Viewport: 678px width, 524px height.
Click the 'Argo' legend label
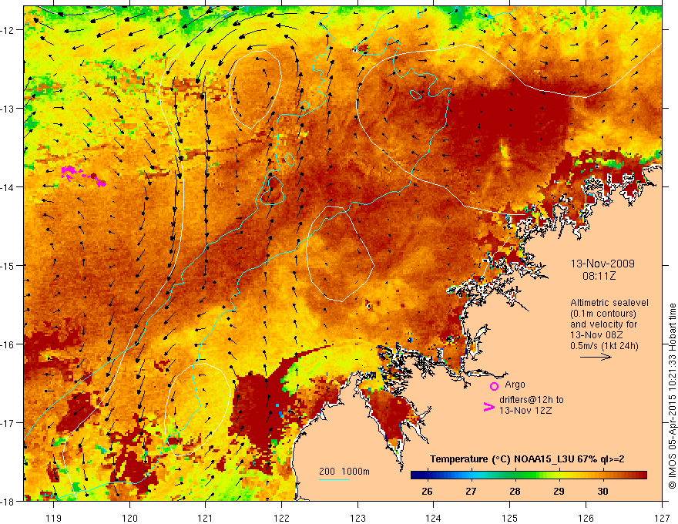point(515,385)
